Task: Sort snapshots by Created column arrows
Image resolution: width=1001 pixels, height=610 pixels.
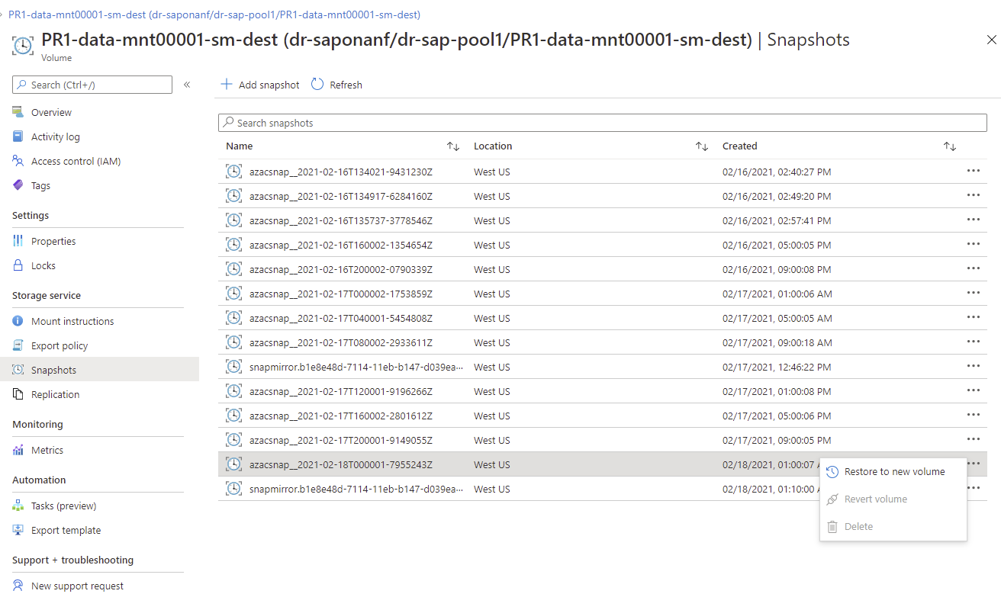Action: [x=950, y=146]
